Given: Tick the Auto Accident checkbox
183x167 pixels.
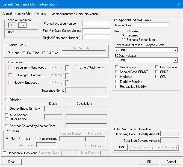Looking at the screenshot, I should coord(7,115).
